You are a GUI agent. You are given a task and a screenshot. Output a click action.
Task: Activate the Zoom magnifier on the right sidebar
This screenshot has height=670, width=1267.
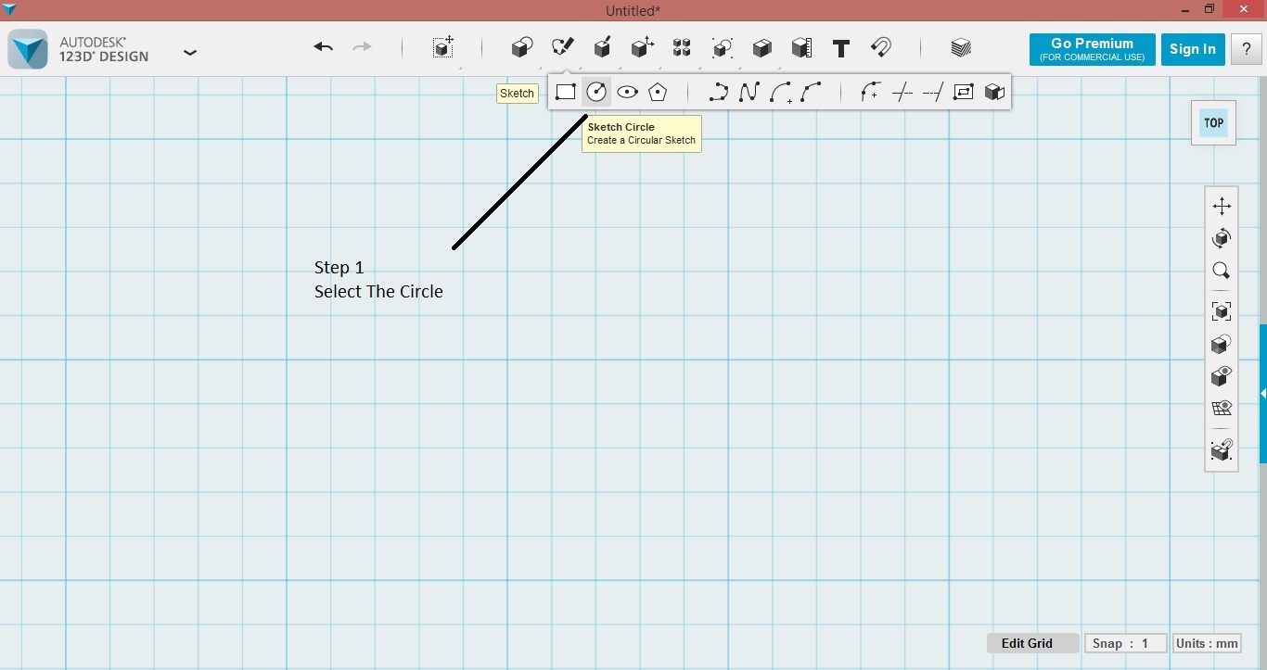point(1222,271)
